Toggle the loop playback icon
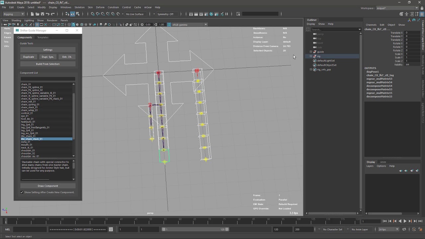This screenshot has width=425, height=239. coord(404,229)
